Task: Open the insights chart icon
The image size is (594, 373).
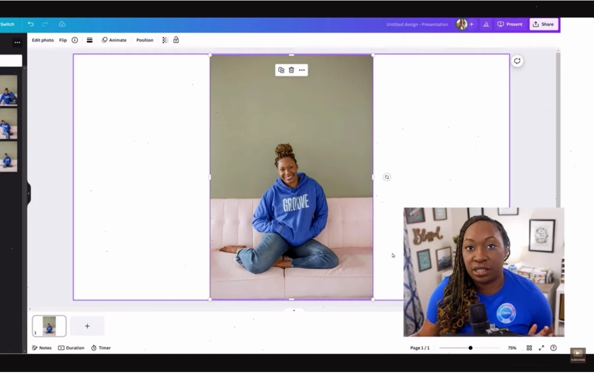Action: pos(486,24)
